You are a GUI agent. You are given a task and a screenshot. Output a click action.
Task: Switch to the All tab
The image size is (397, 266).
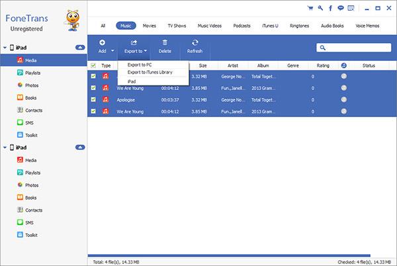point(103,26)
